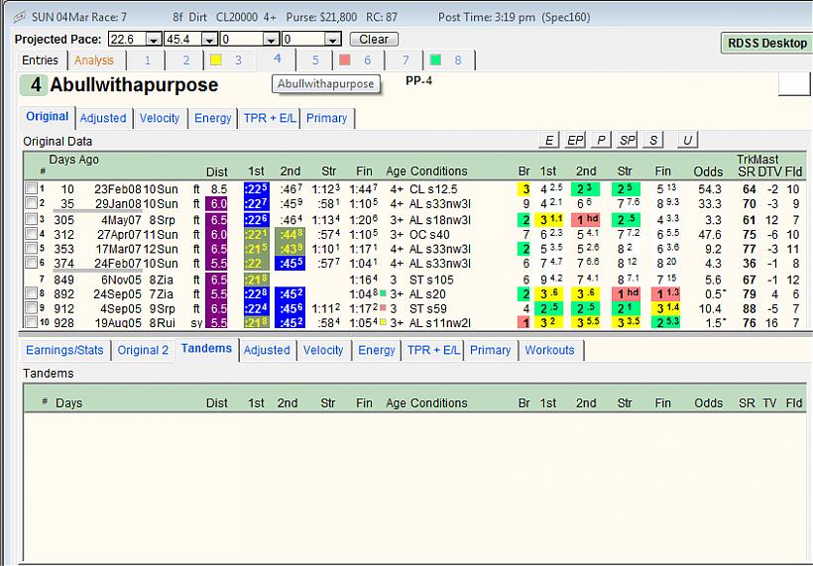Click the pencil icon beside SUN 04Mar
813x566 pixels.
(x=20, y=17)
